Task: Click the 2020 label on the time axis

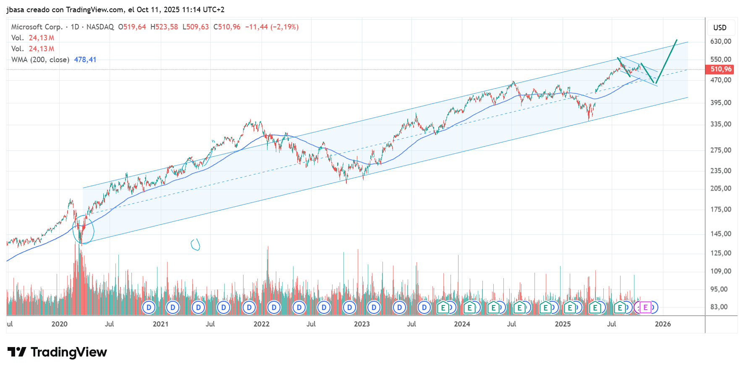Action: (59, 324)
